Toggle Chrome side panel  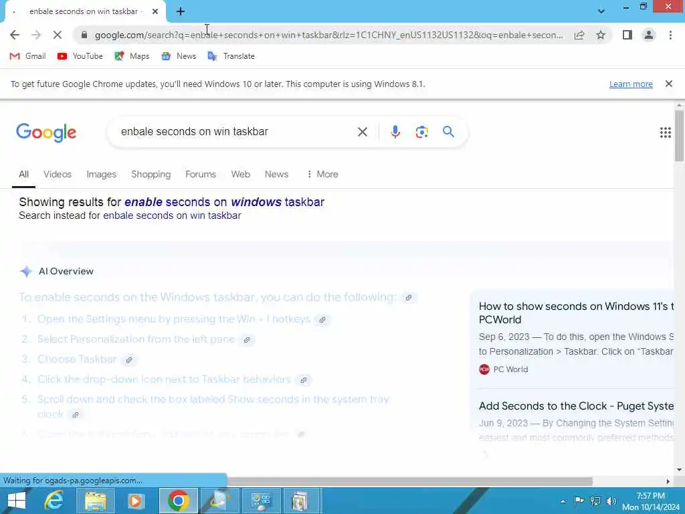coord(627,35)
